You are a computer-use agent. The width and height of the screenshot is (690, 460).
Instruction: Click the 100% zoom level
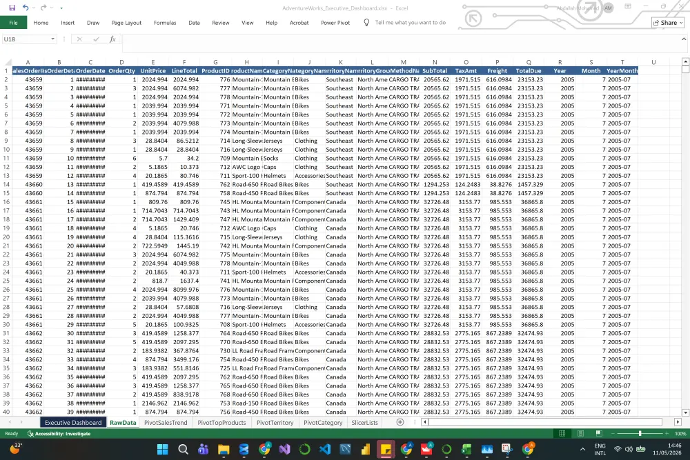coord(680,434)
